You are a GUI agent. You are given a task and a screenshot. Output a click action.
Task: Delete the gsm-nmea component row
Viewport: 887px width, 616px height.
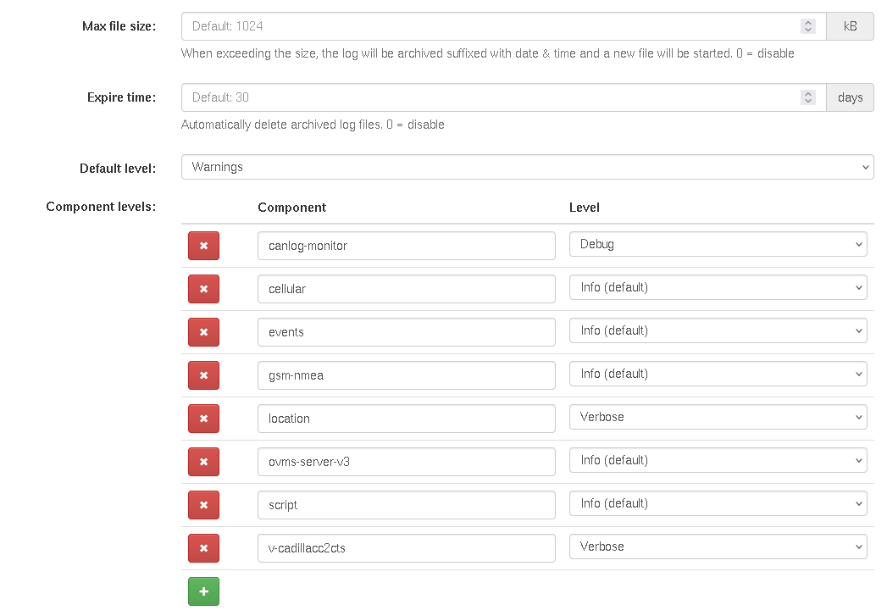click(x=203, y=375)
